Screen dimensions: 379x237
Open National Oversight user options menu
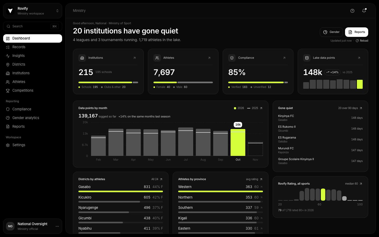57,226
